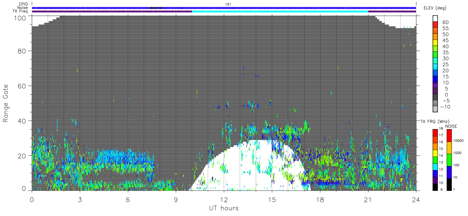The image size is (468, 216).
Task: Click the cyan middle section of TX Freq strip
Action: [280, 11]
